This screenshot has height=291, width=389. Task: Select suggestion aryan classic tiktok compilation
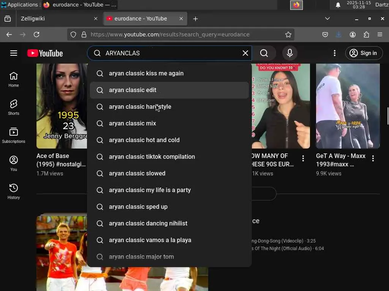click(x=169, y=156)
